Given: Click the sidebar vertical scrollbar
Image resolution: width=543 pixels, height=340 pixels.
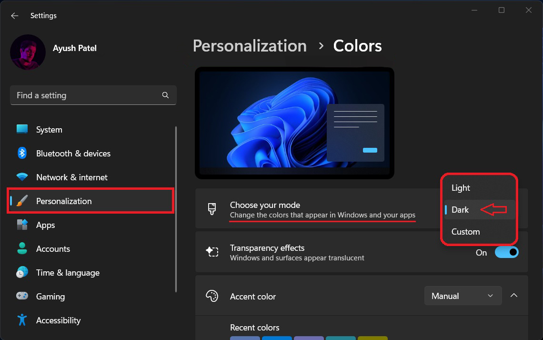Looking at the screenshot, I should (176, 209).
